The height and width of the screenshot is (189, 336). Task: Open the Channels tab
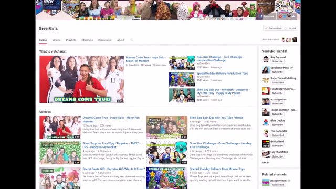[87, 40]
